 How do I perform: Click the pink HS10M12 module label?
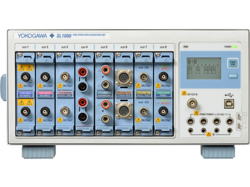point(45,94)
